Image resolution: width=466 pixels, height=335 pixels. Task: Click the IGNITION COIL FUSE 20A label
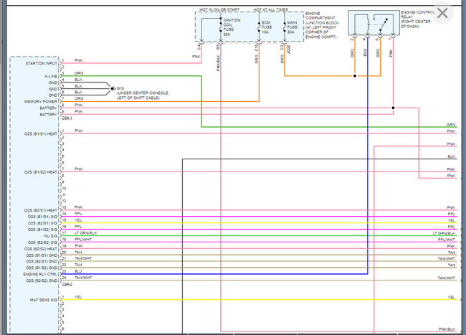232,27
